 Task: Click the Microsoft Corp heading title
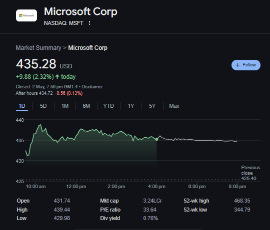pyautogui.click(x=80, y=11)
